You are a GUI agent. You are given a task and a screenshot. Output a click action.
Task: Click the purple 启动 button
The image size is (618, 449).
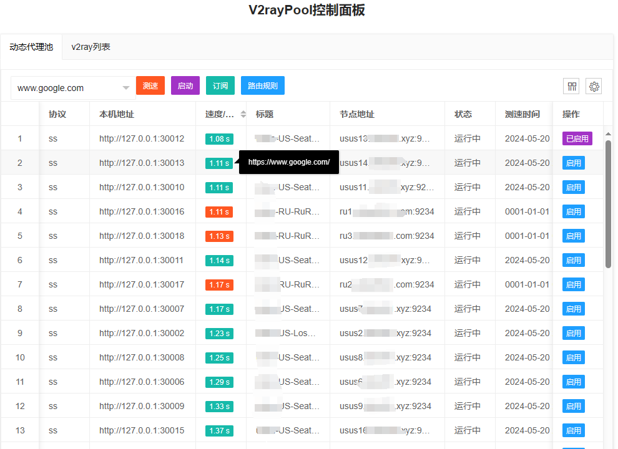[185, 85]
